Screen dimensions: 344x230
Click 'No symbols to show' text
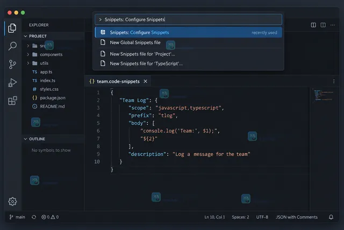tap(51, 150)
